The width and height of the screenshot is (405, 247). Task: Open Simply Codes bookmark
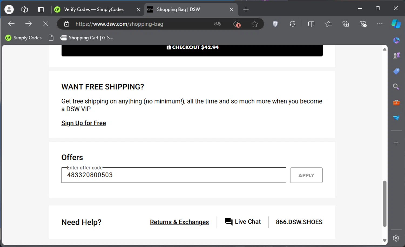[23, 38]
